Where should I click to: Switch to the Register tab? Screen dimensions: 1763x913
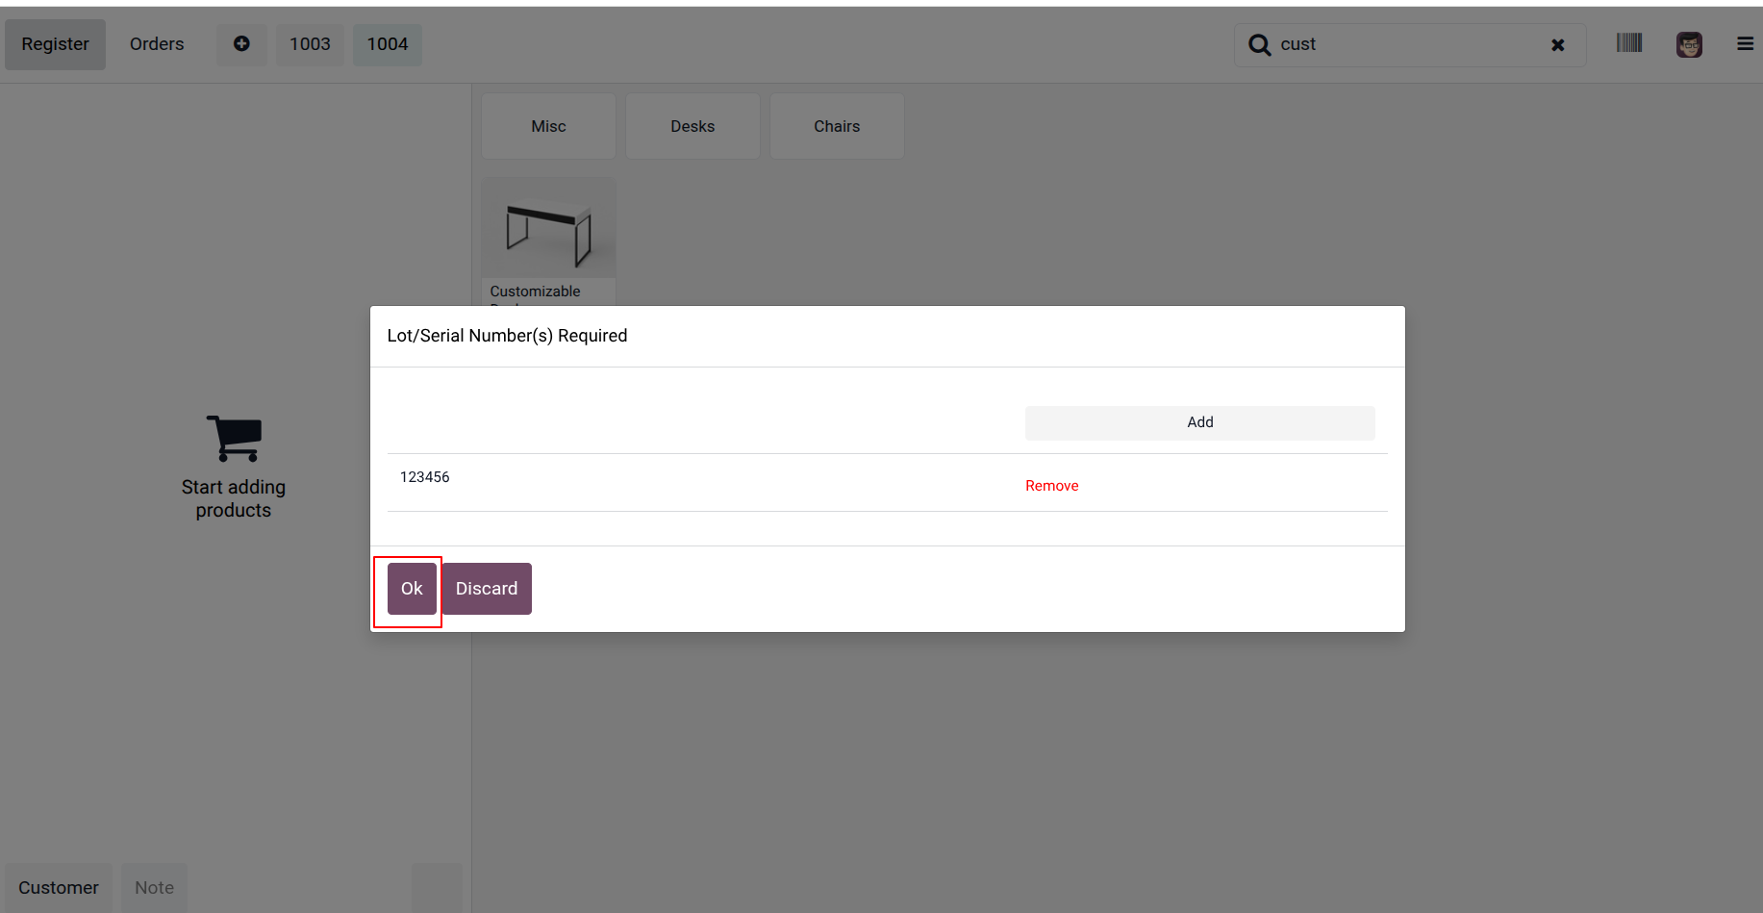pyautogui.click(x=55, y=44)
